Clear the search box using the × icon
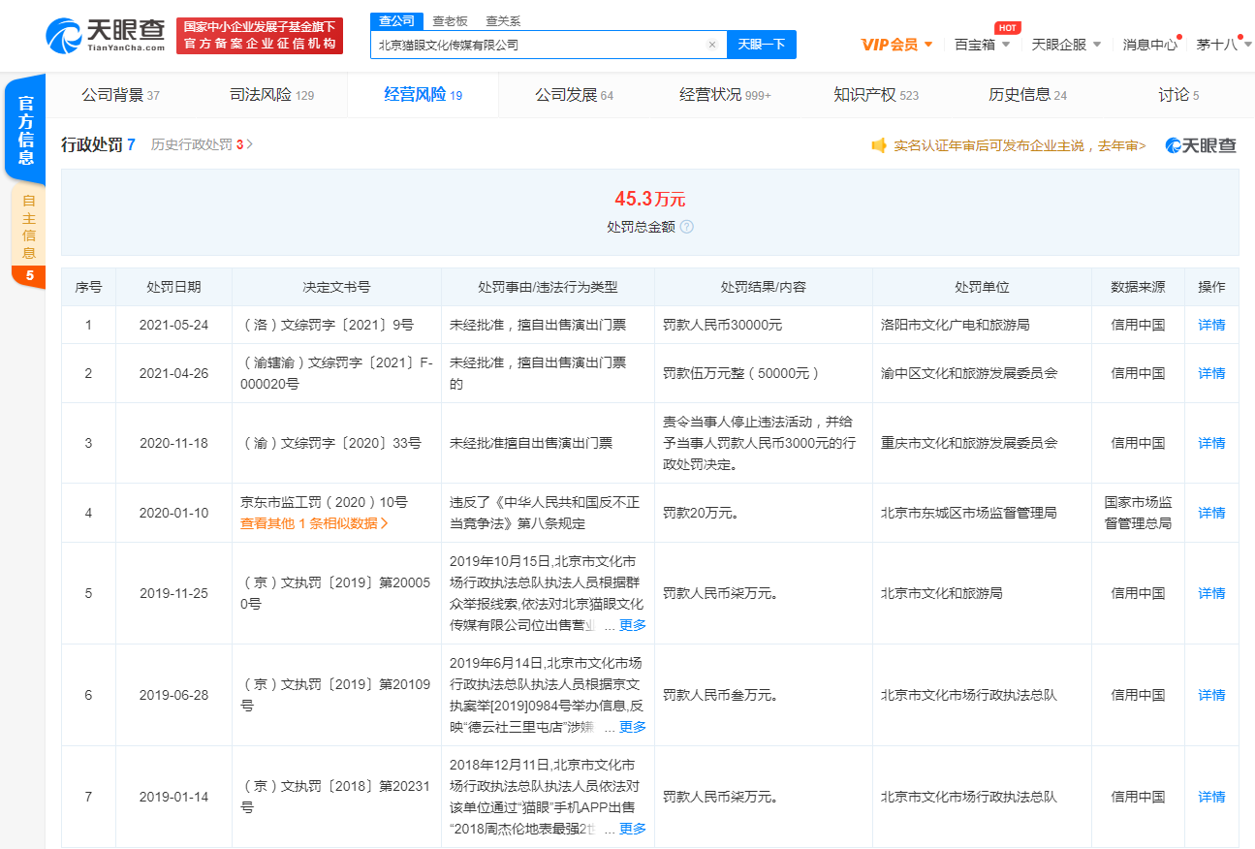 [712, 45]
